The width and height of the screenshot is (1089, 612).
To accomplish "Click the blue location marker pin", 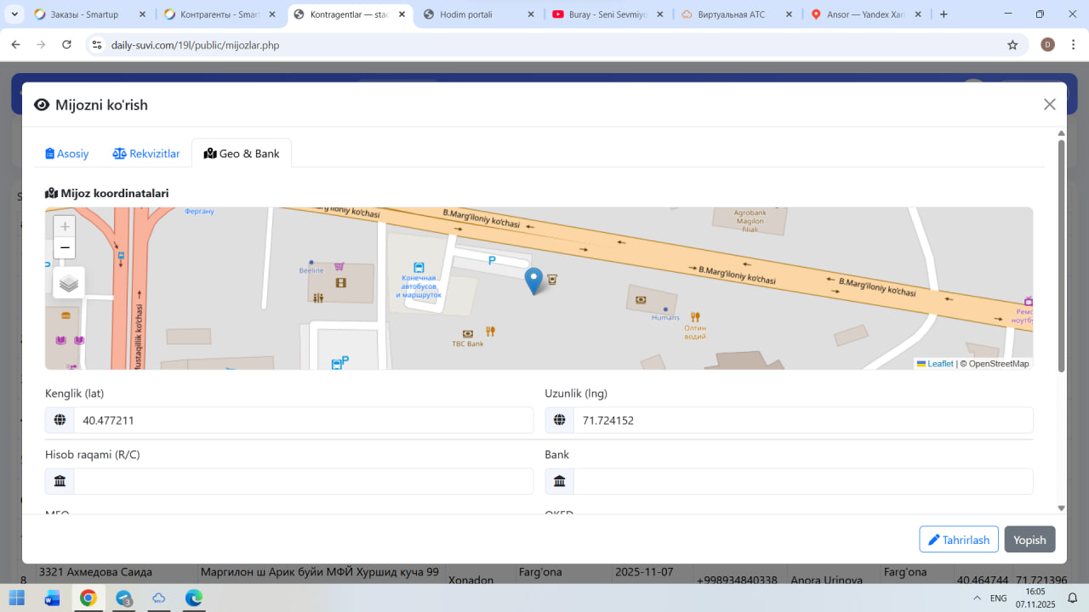I will tap(533, 281).
